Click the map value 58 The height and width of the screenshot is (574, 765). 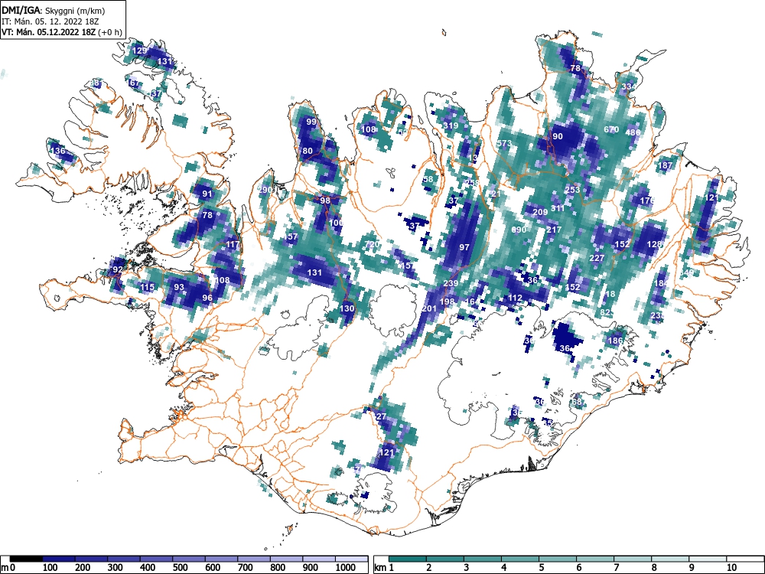point(428,179)
